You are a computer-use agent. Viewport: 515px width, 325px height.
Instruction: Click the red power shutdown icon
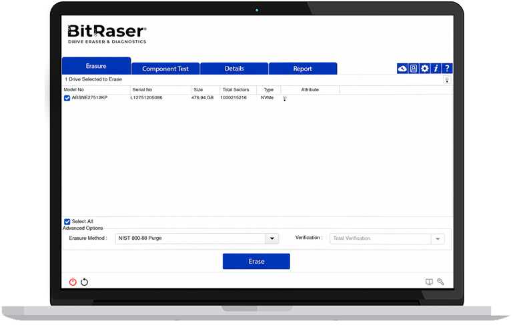coord(73,282)
